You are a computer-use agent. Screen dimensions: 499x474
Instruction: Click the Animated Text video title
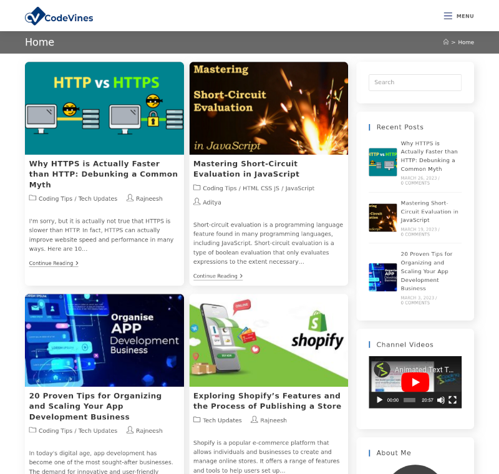pos(424,370)
